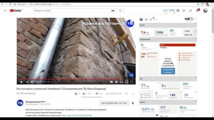The image size is (214, 120).
Task: Click 1,964 interactions value
Action: click(159, 32)
